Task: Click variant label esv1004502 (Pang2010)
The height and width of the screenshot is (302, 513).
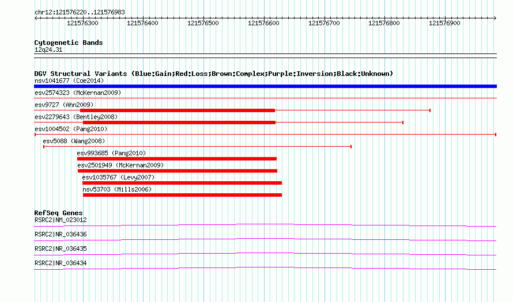Action: (71, 129)
